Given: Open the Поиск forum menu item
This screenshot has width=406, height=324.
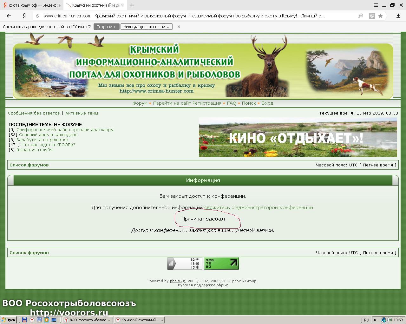Looking at the screenshot, I should (x=249, y=103).
